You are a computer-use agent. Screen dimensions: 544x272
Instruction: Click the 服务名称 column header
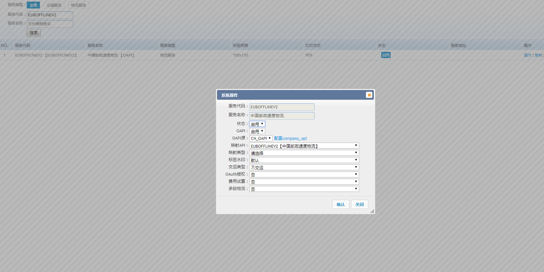pyautogui.click(x=95, y=46)
